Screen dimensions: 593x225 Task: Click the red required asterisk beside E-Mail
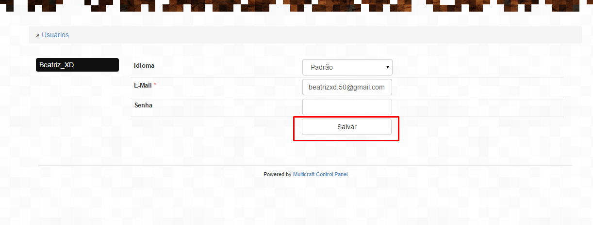[155, 85]
